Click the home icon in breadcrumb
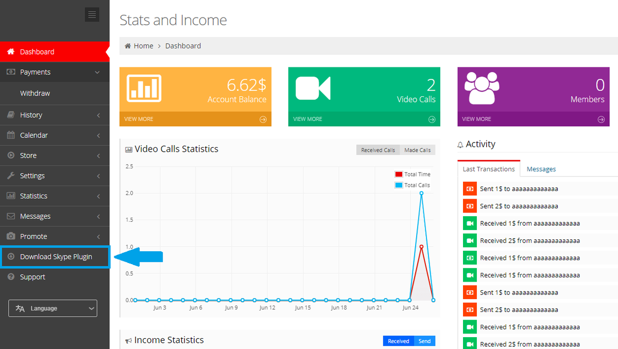The height and width of the screenshot is (349, 618). (128, 46)
